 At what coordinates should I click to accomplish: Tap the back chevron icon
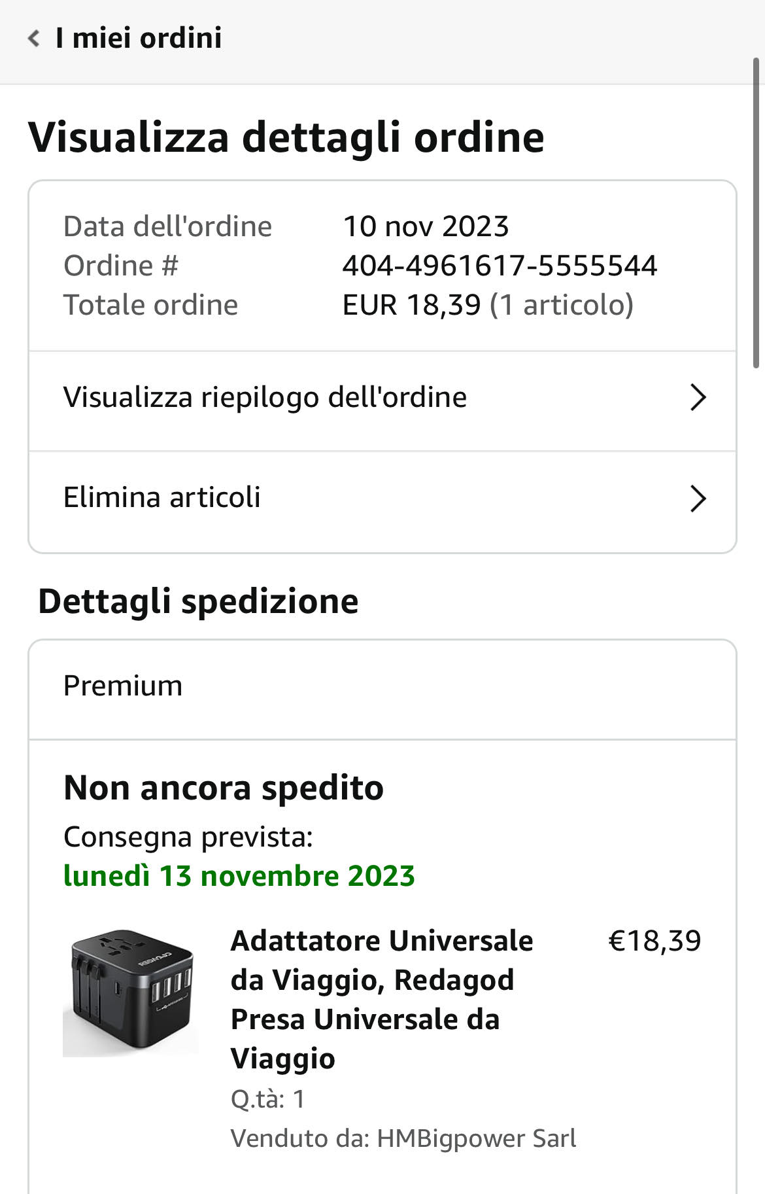(x=34, y=39)
